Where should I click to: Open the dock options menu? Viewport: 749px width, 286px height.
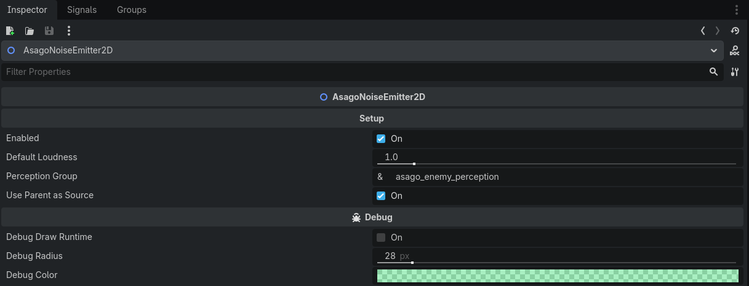tap(737, 10)
